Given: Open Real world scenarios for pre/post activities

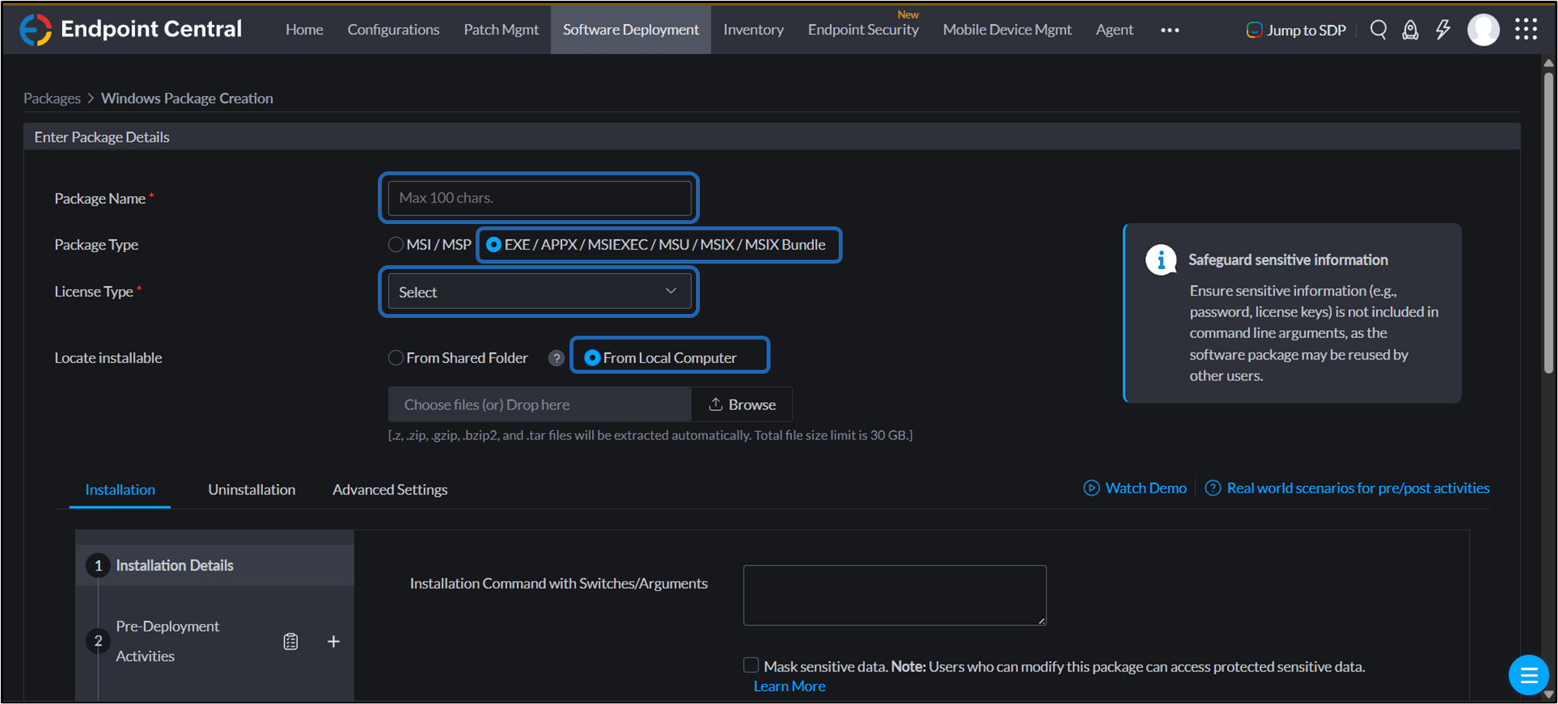Looking at the screenshot, I should (x=1358, y=488).
